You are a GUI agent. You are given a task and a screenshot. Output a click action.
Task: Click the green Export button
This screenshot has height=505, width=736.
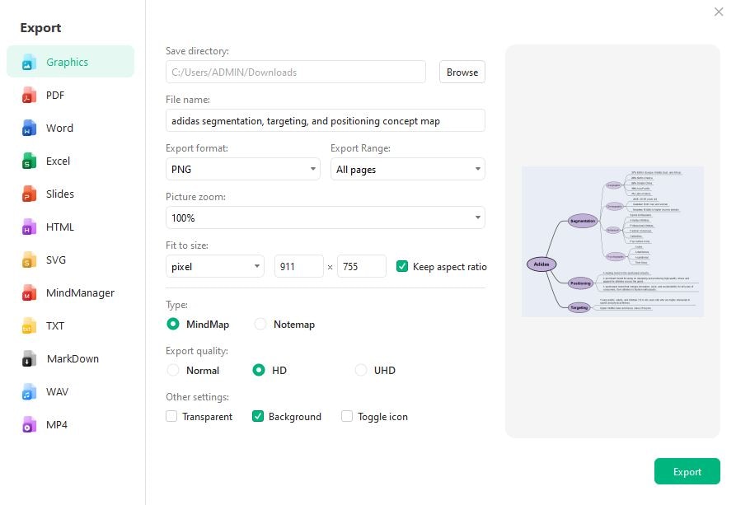coord(687,472)
